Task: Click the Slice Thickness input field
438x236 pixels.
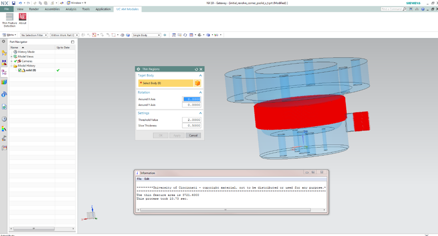Action: pos(192,126)
